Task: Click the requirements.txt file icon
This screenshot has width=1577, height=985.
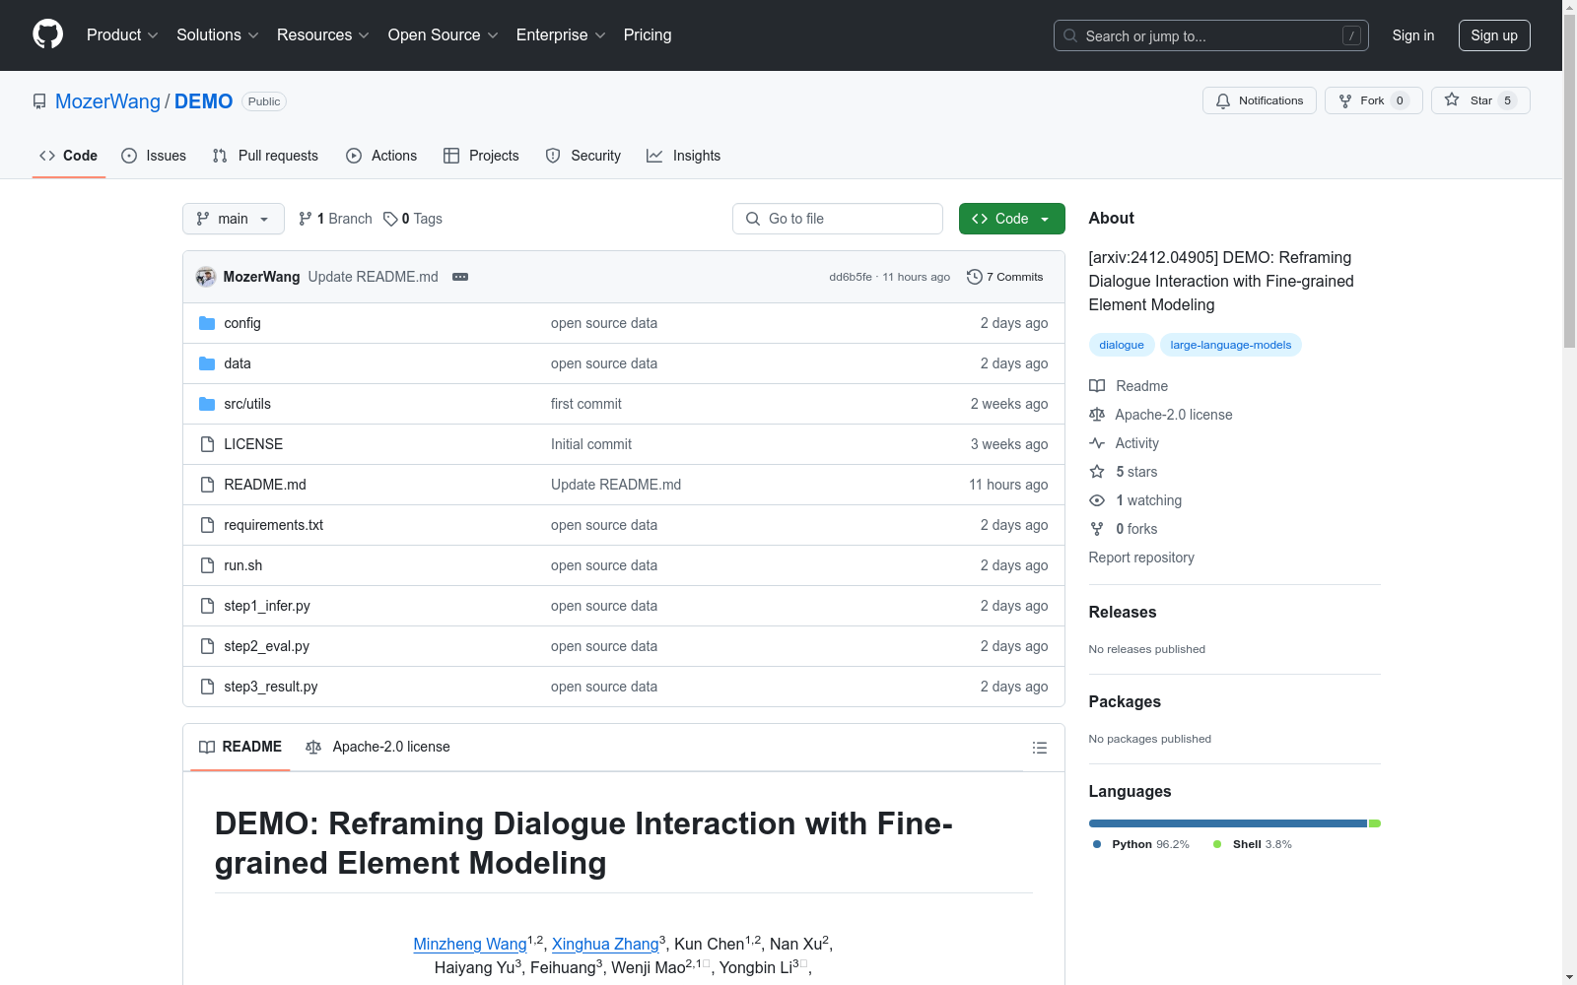Action: pos(207,525)
